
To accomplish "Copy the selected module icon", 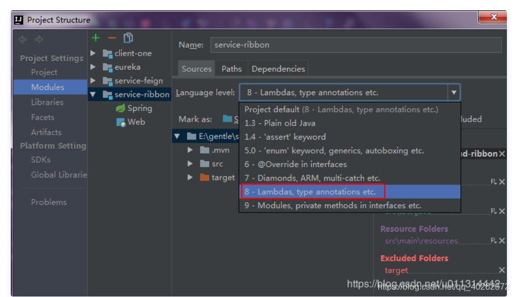I will (x=128, y=38).
